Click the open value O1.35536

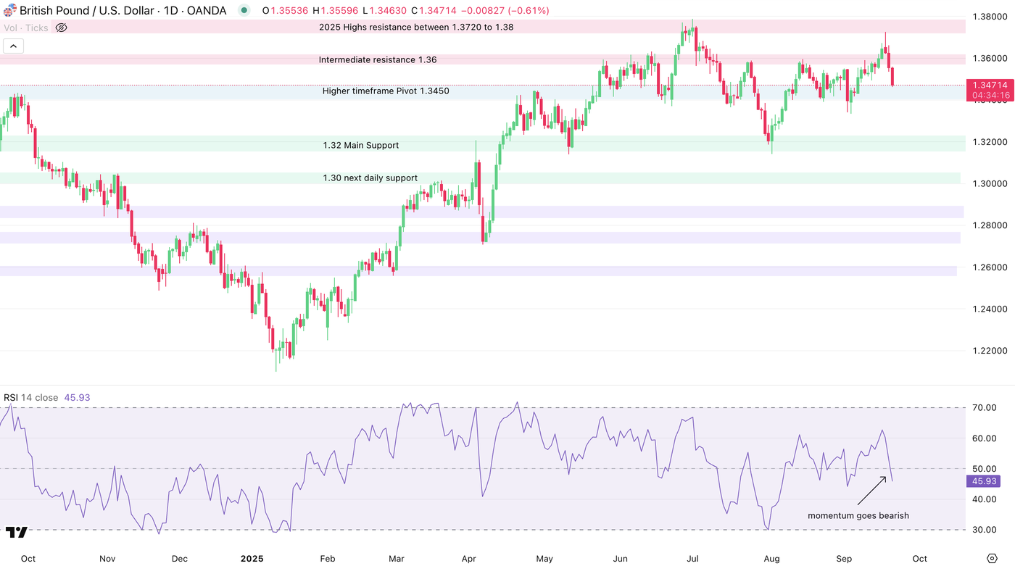(286, 11)
